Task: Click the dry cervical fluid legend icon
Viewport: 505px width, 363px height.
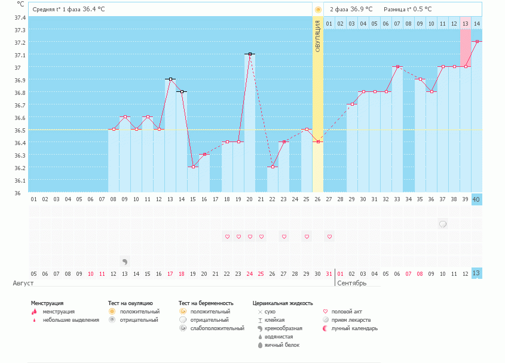Action: pos(259,312)
